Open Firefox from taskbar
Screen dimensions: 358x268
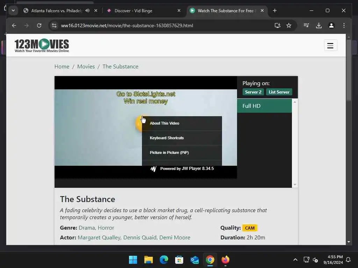pos(225,260)
